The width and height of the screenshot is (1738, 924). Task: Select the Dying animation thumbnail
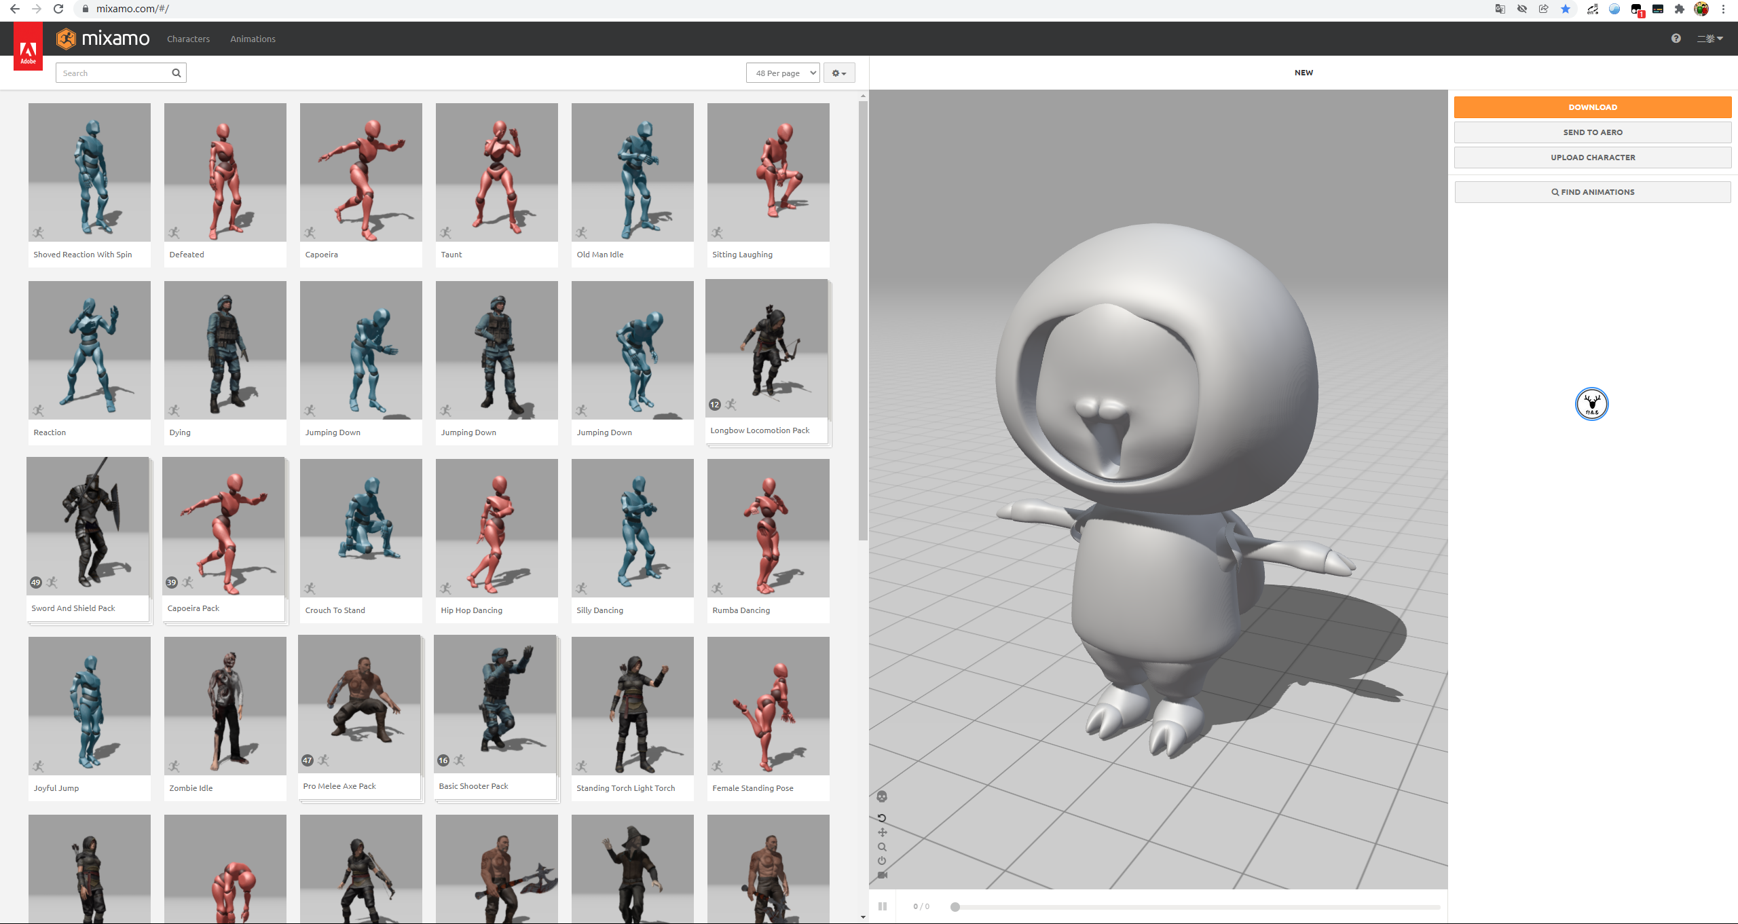225,363
